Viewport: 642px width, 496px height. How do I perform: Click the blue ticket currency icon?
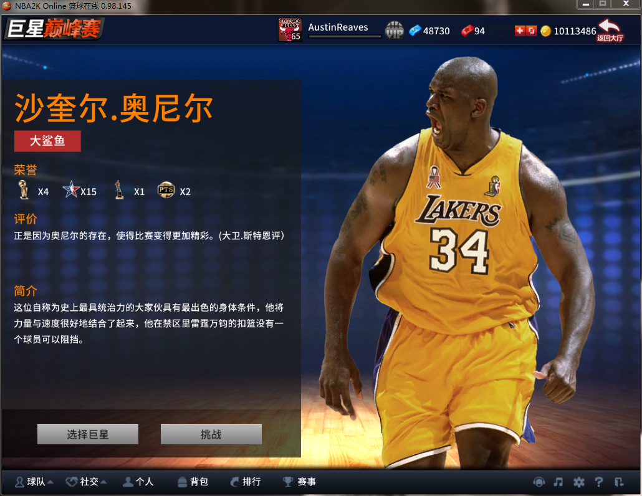414,31
